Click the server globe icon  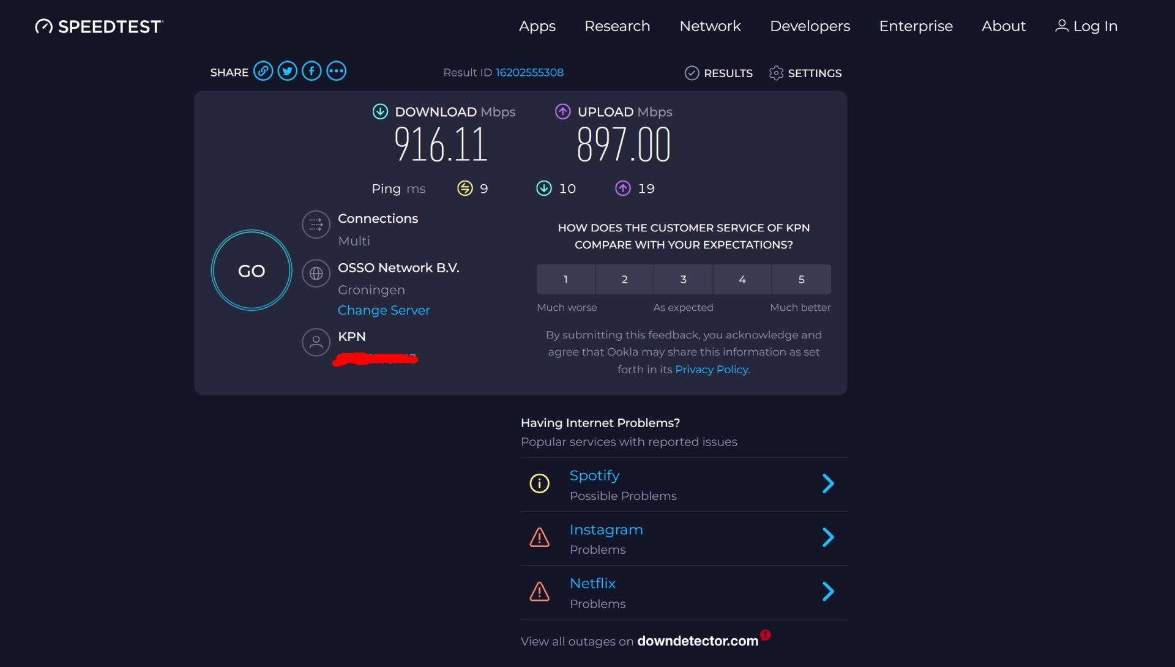pyautogui.click(x=316, y=274)
